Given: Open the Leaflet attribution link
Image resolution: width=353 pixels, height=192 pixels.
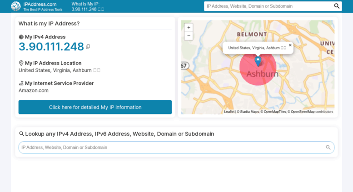Looking at the screenshot, I should pos(229,112).
